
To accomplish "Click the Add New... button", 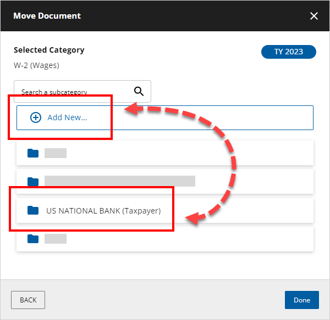I will point(164,117).
